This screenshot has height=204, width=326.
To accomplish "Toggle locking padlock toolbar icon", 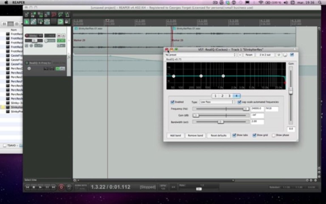I will click(67, 22).
